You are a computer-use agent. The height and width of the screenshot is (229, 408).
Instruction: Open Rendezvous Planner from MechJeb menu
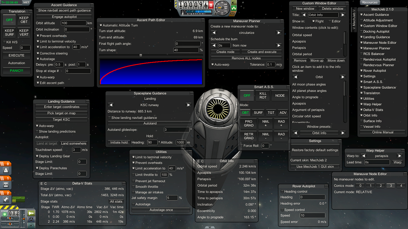pos(377,65)
